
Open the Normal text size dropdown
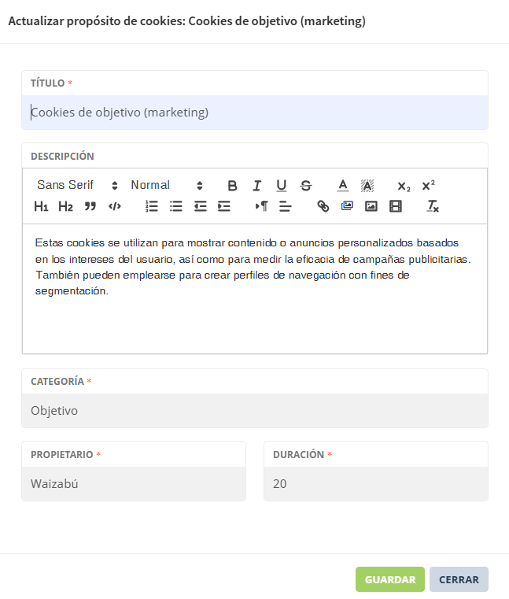pyautogui.click(x=167, y=186)
